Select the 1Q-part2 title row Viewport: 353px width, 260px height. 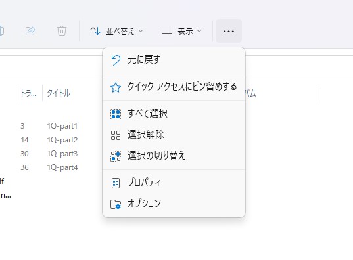(x=62, y=140)
